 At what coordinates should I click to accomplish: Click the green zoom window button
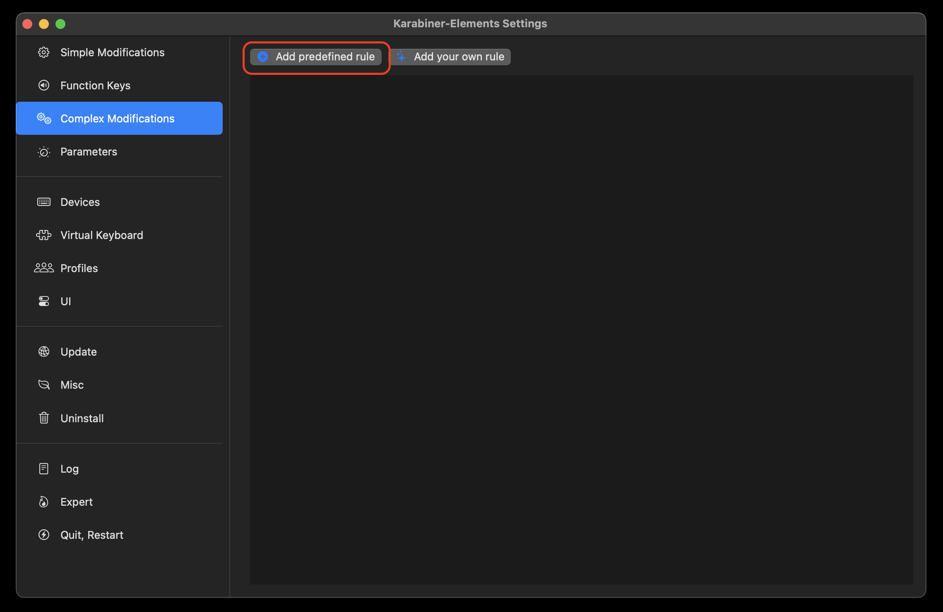pyautogui.click(x=60, y=24)
